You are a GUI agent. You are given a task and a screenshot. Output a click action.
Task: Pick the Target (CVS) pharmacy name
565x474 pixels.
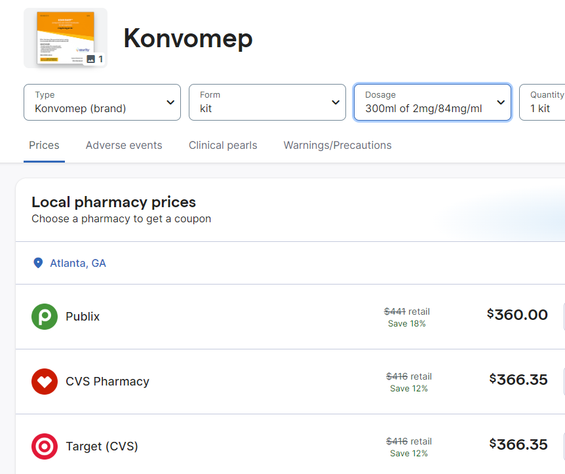[x=102, y=446]
